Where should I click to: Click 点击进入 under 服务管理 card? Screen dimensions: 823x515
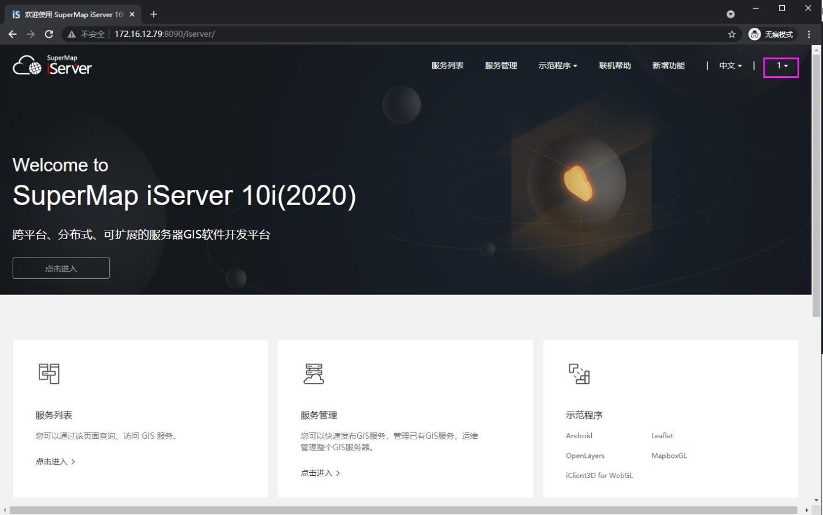pos(320,473)
